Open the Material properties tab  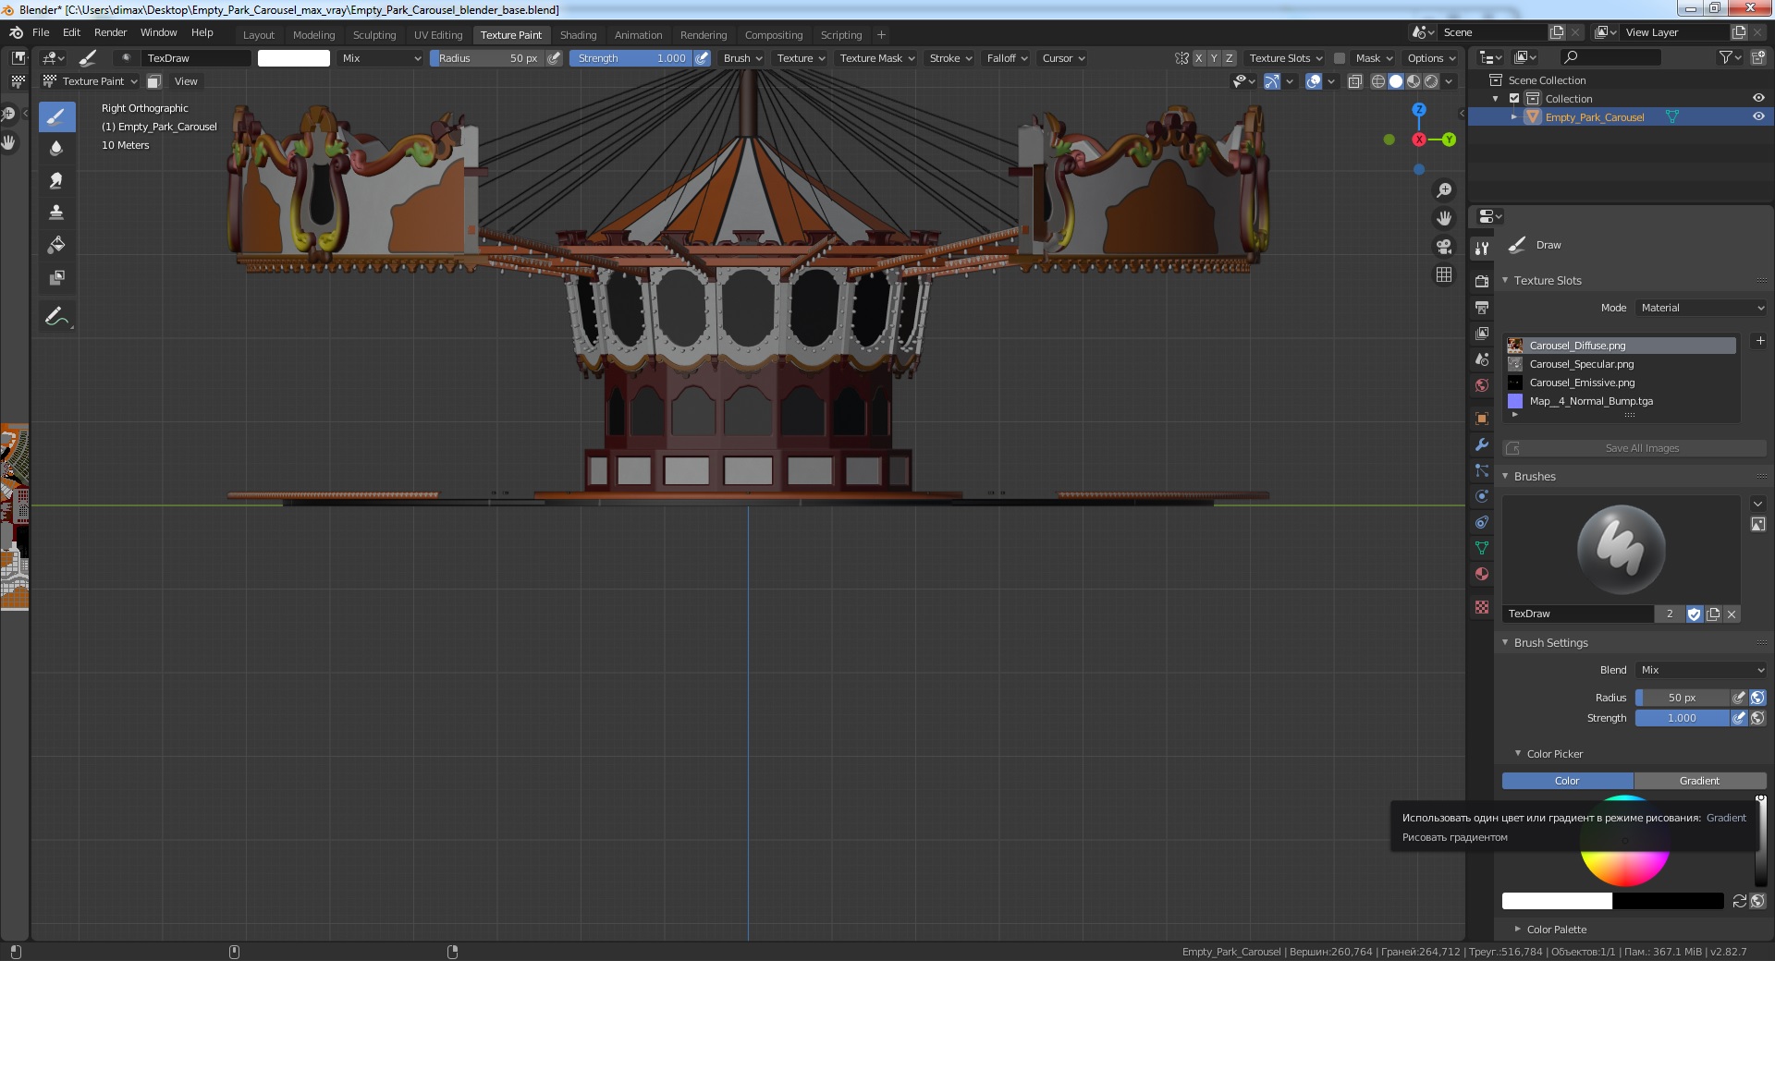point(1482,574)
